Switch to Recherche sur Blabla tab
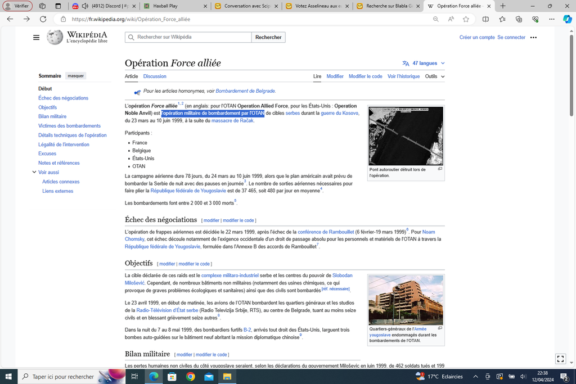This screenshot has width=576, height=384. [x=389, y=6]
